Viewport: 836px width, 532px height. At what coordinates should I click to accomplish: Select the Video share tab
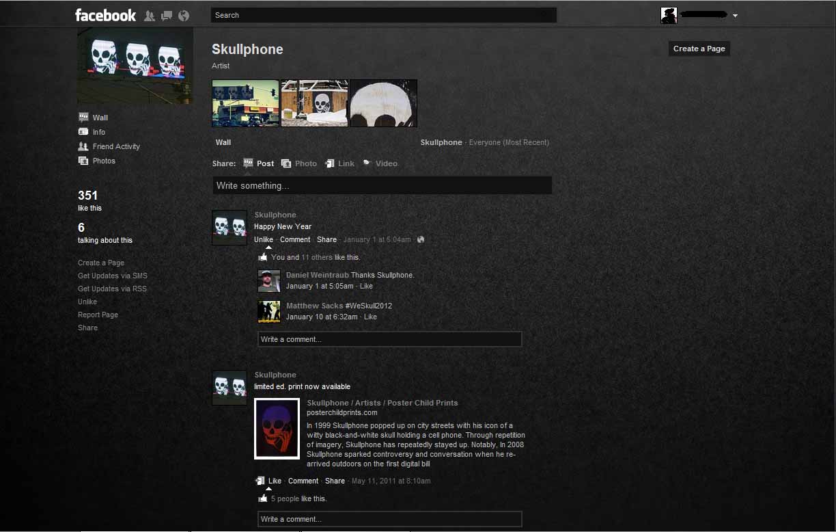[x=380, y=163]
